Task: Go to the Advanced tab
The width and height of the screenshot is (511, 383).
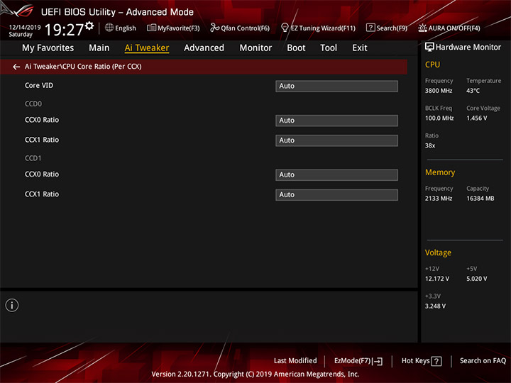Action: tap(204, 48)
